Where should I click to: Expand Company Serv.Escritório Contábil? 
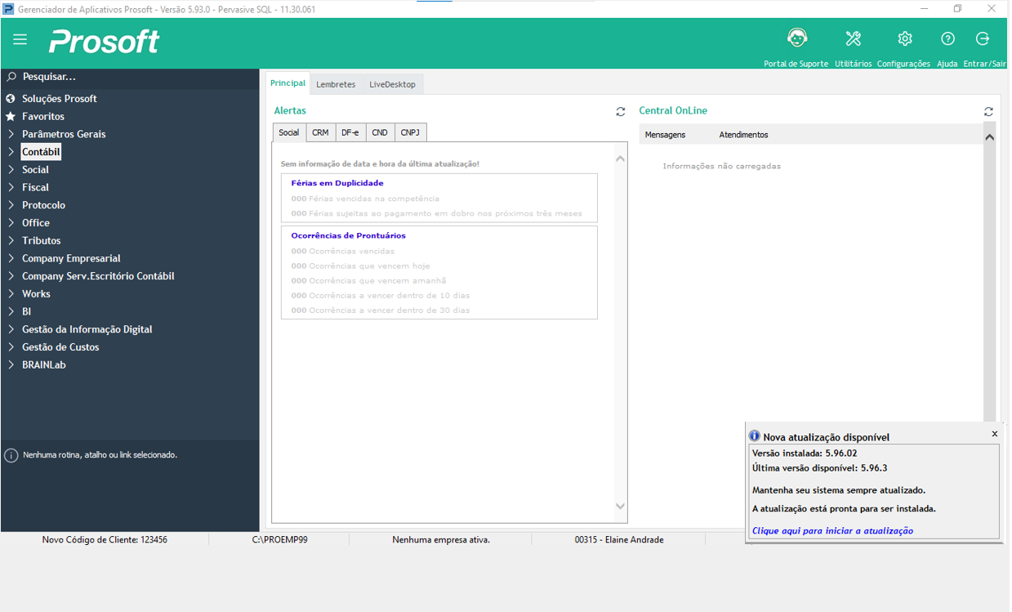tap(11, 276)
